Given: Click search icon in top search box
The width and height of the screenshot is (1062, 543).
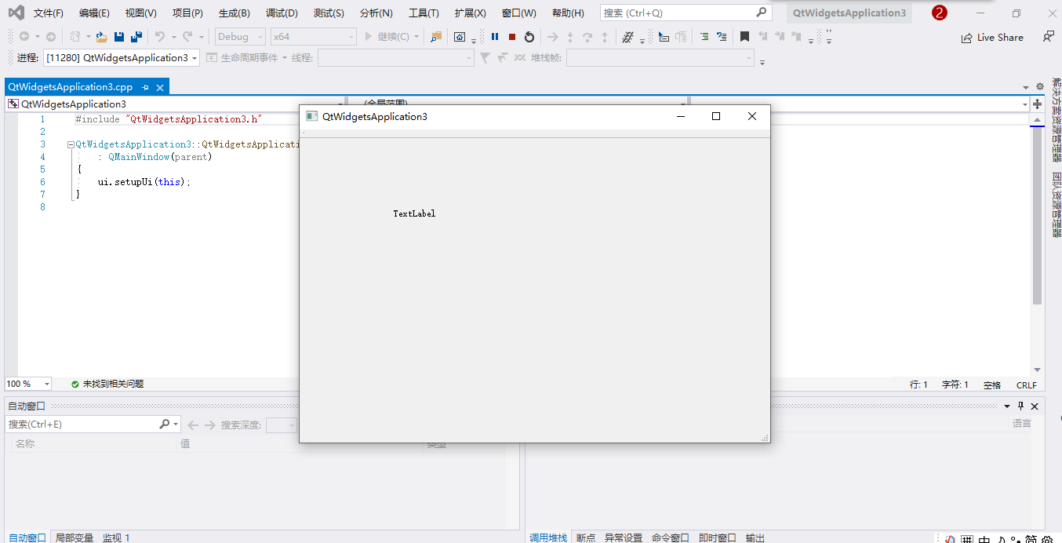Looking at the screenshot, I should pos(761,13).
